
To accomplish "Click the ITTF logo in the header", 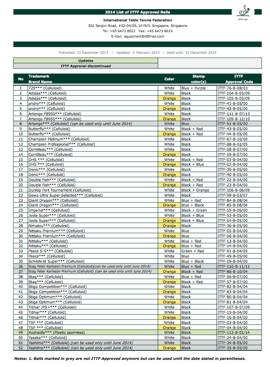I will [x=243, y=13].
